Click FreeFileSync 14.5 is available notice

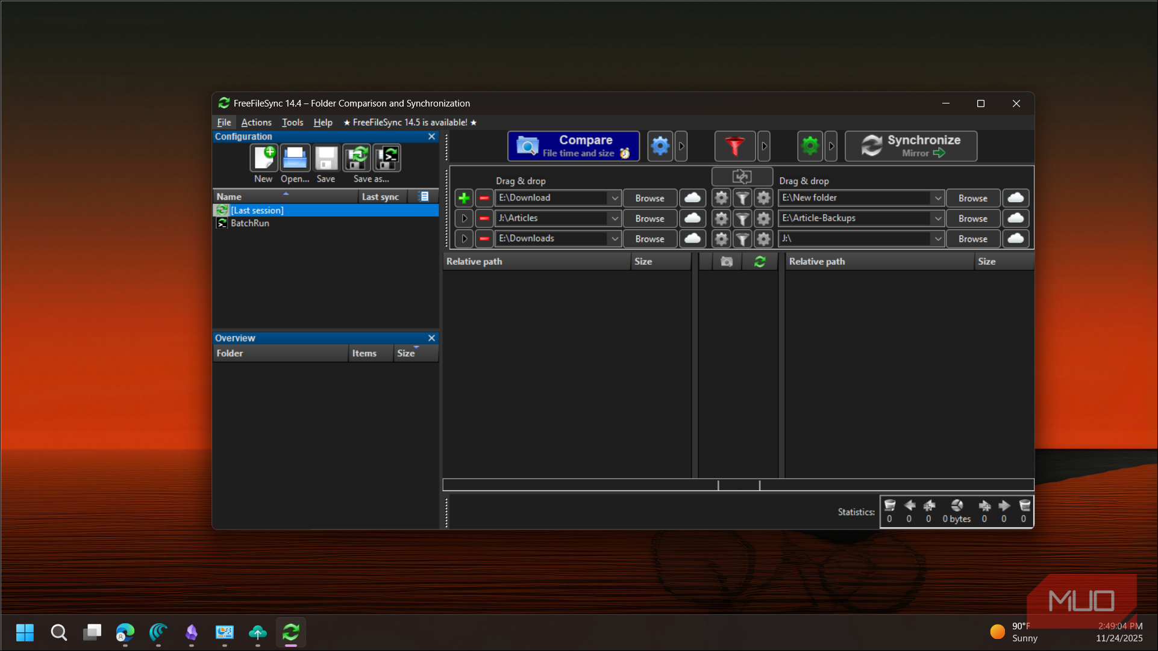click(410, 122)
